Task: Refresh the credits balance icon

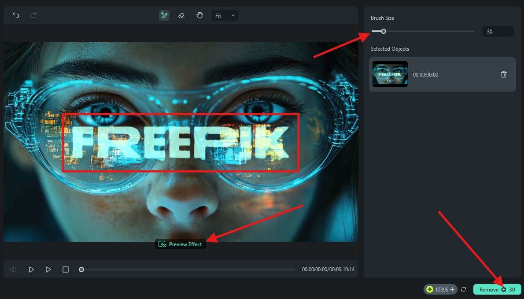Action: click(464, 289)
